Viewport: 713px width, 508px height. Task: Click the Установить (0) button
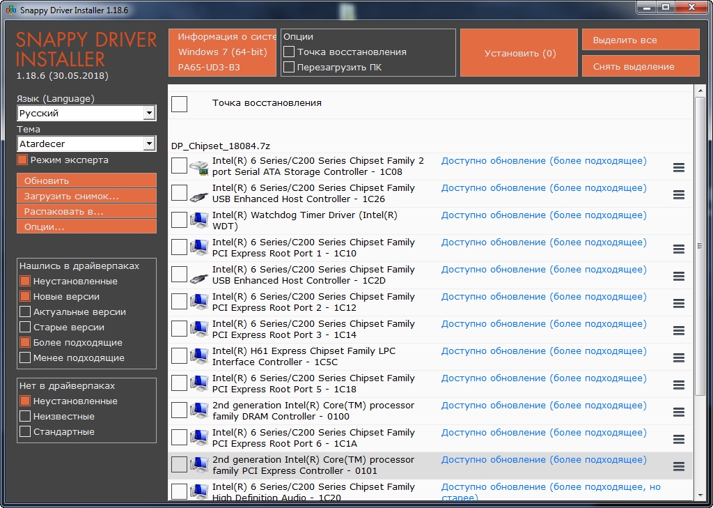(519, 53)
